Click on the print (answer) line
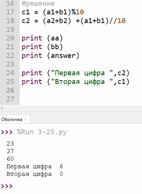This screenshot has height=194, width=142. (x=50, y=56)
